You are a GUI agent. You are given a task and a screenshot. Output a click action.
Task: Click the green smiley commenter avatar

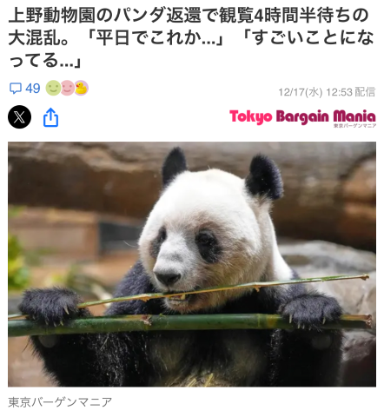click(x=53, y=88)
